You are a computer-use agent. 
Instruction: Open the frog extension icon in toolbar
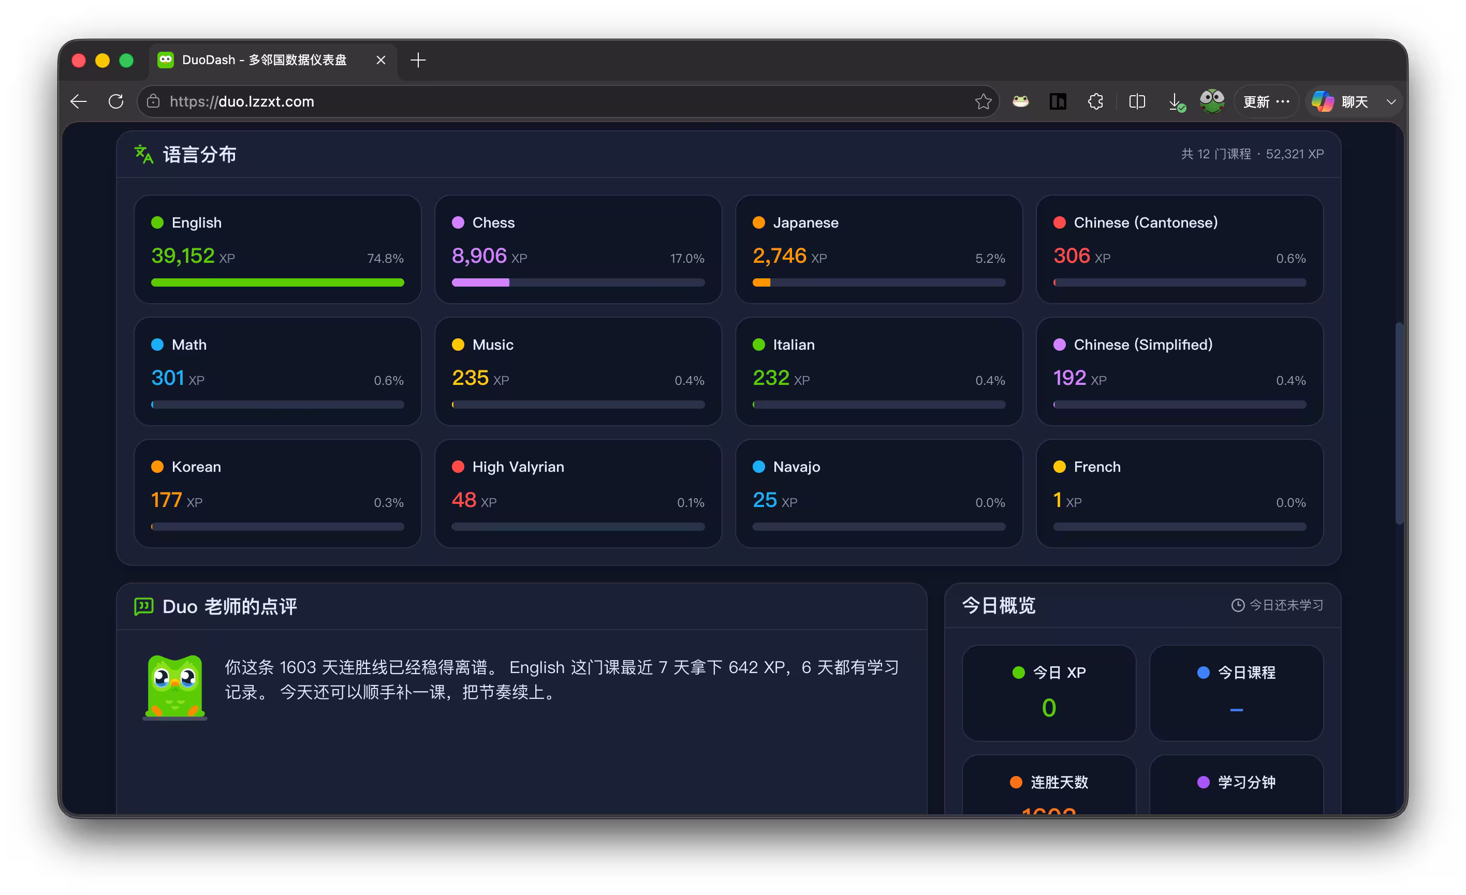pyautogui.click(x=1020, y=102)
